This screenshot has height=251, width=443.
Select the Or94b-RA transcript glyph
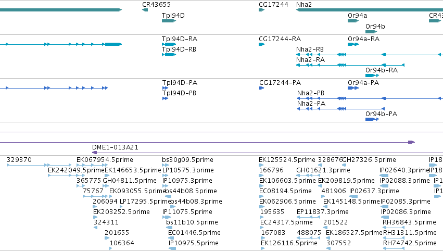[x=372, y=76]
